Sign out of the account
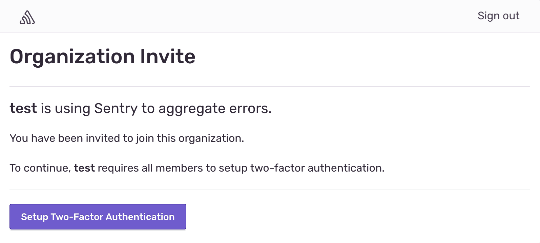Image resolution: width=540 pixels, height=243 pixels. click(498, 16)
